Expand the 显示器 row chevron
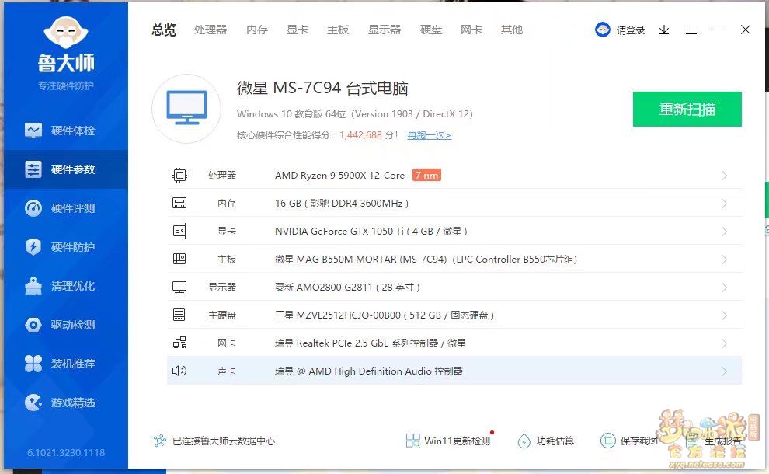Screen dimensions: 769x474 point(725,288)
